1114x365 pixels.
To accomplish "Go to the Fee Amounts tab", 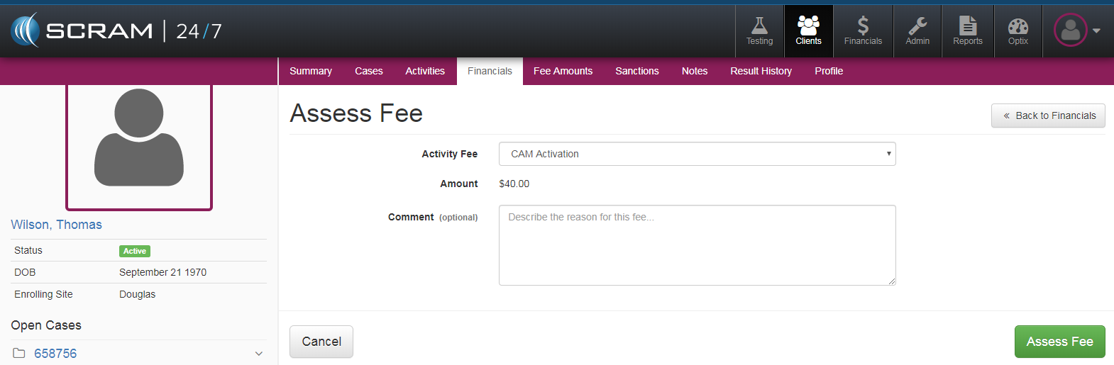I will pos(563,71).
